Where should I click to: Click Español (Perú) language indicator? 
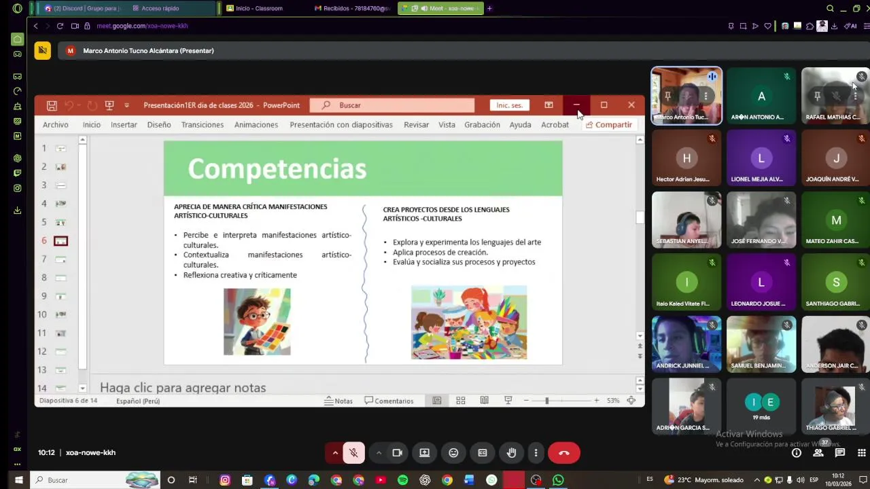click(x=138, y=401)
